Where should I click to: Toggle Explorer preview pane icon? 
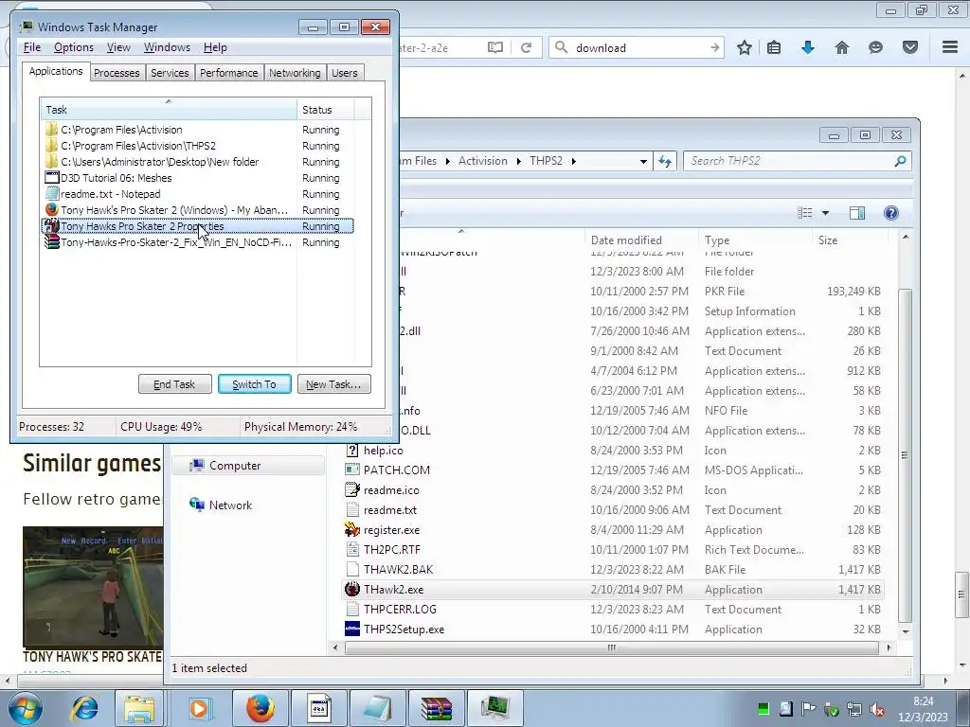click(x=857, y=213)
